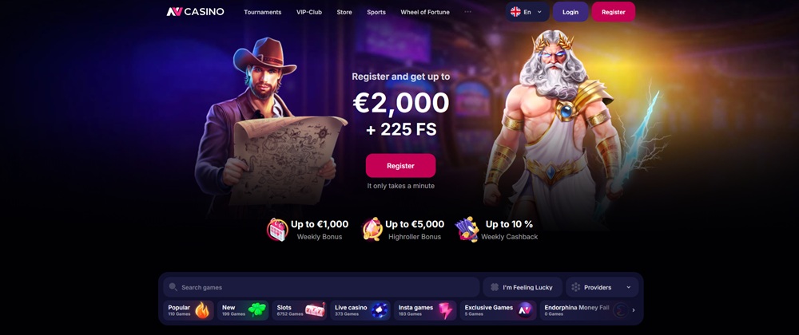
Task: Click the Weekly Bonus calendar icon
Action: [278, 229]
